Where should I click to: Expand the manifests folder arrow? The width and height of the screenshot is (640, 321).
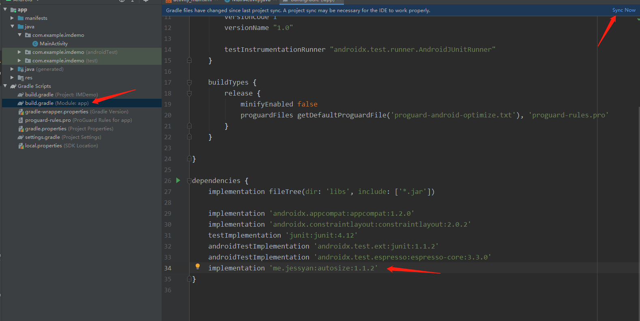click(12, 18)
